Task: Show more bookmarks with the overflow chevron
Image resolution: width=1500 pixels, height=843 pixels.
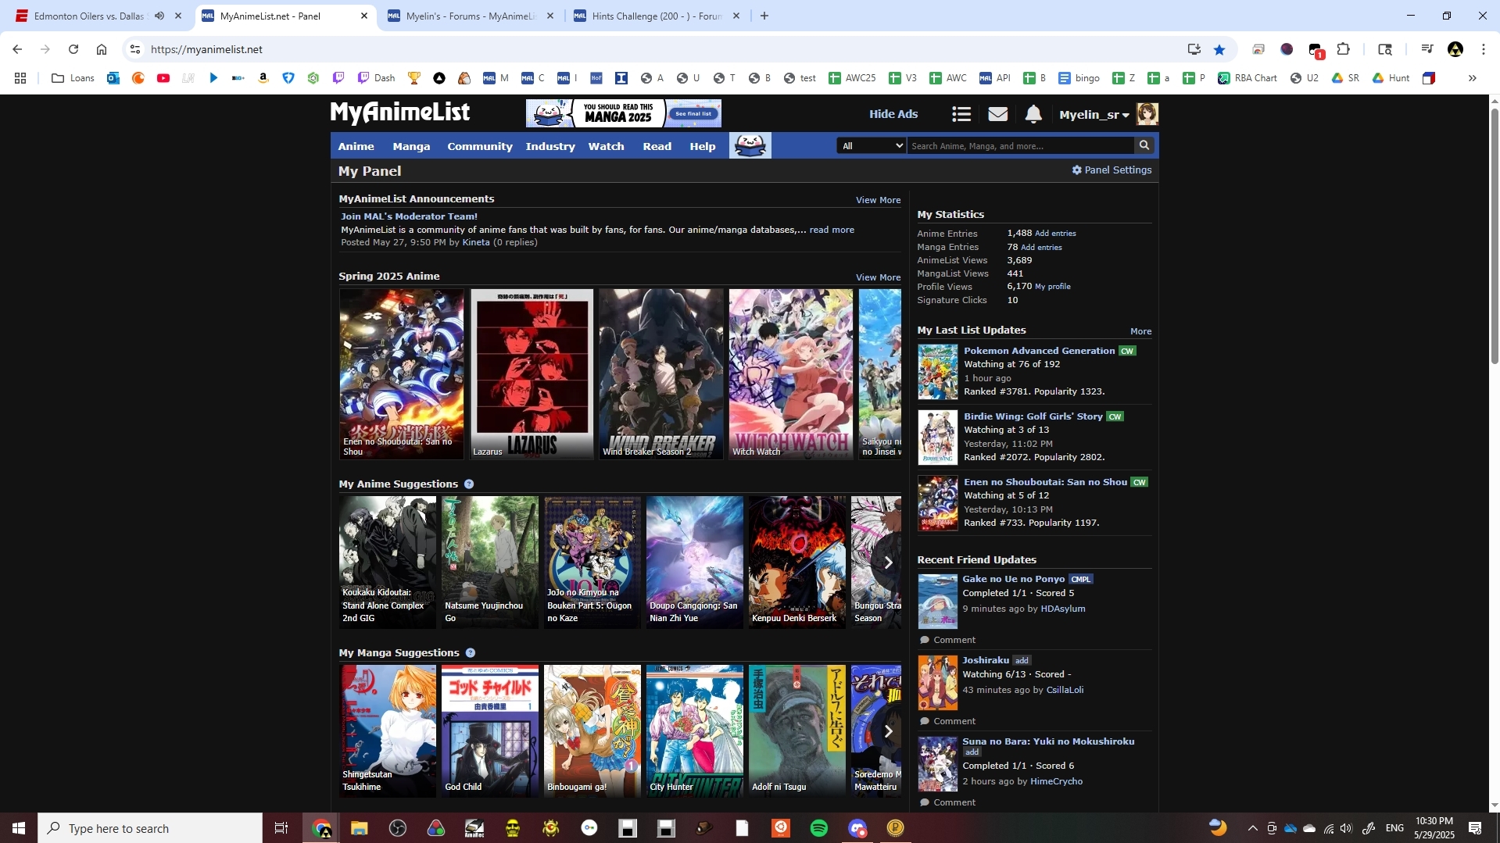Action: [1472, 78]
